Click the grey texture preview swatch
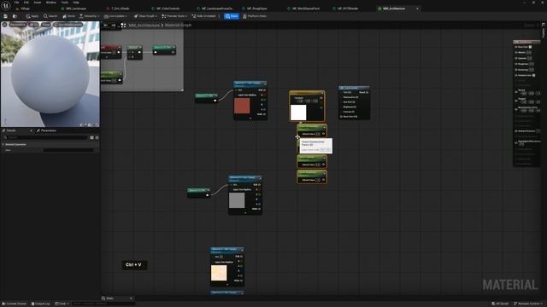547x307 pixels. 237,200
